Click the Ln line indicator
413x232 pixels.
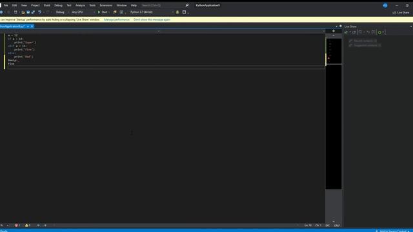click(x=308, y=226)
